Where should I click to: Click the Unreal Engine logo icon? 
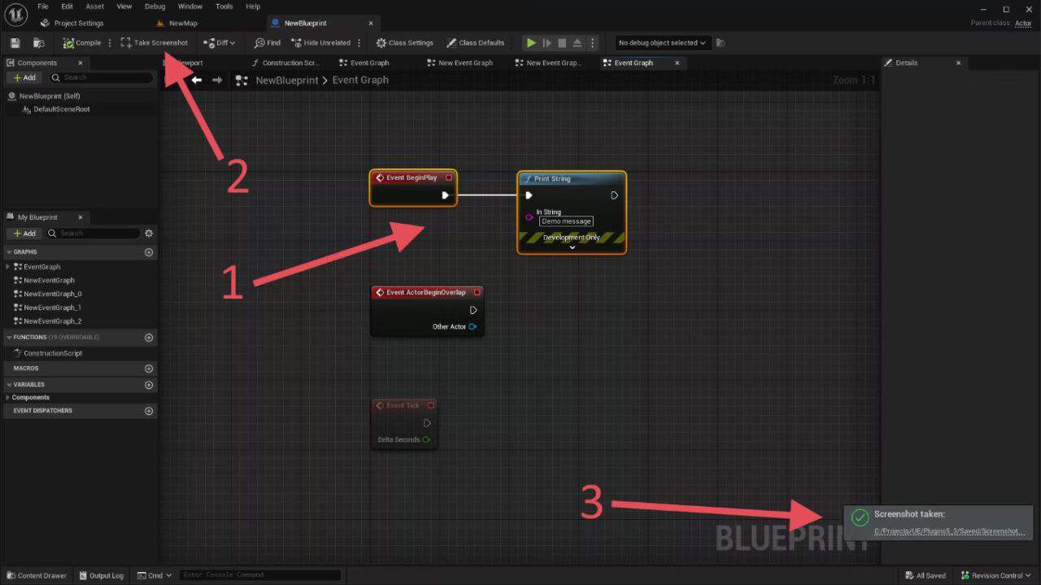tap(15, 14)
